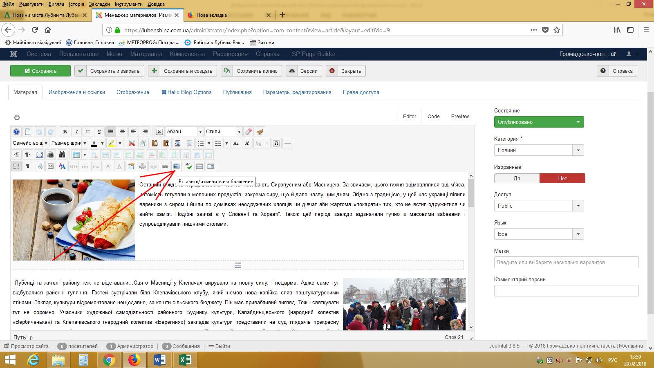Open the Состояние Опубликовано dropdown
Image resolution: width=654 pixels, height=368 pixels.
(539, 122)
